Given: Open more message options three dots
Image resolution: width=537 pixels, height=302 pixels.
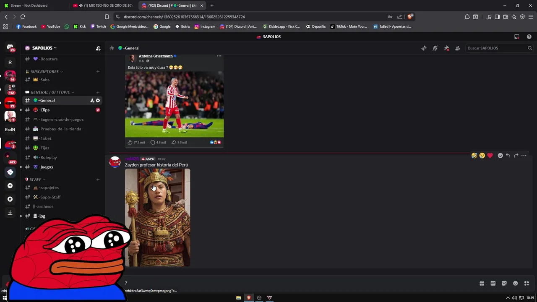Looking at the screenshot, I should click(524, 156).
